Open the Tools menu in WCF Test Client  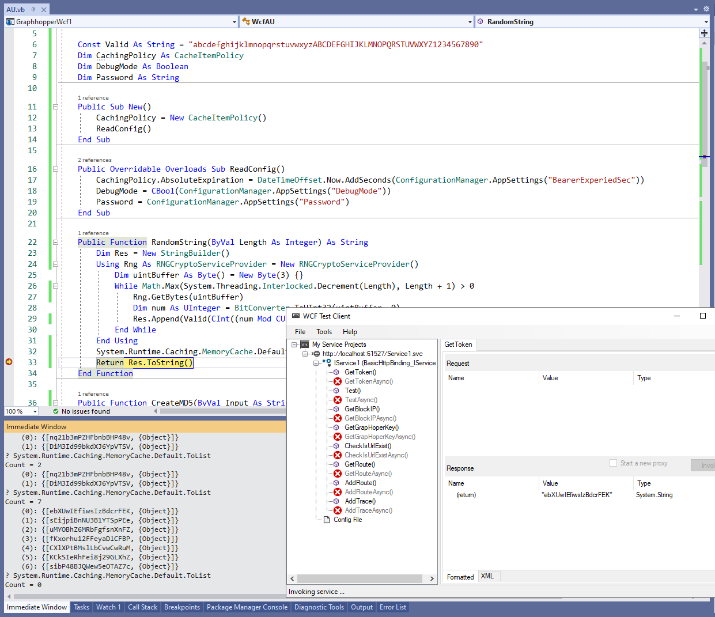(x=324, y=332)
